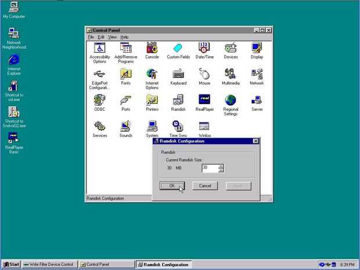360x270 pixels.
Task: Select the Services icon
Action: [x=100, y=129]
